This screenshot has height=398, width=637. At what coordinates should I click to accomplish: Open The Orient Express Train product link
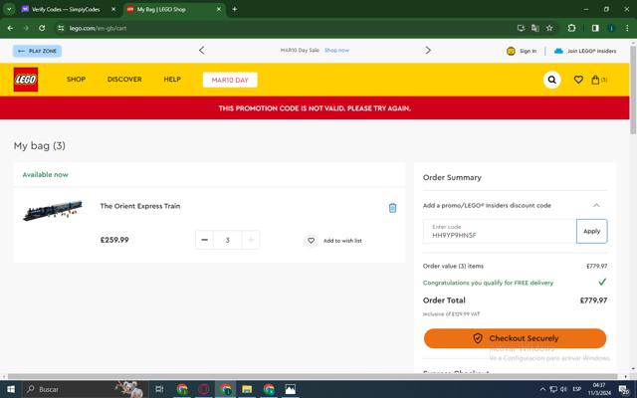140,206
